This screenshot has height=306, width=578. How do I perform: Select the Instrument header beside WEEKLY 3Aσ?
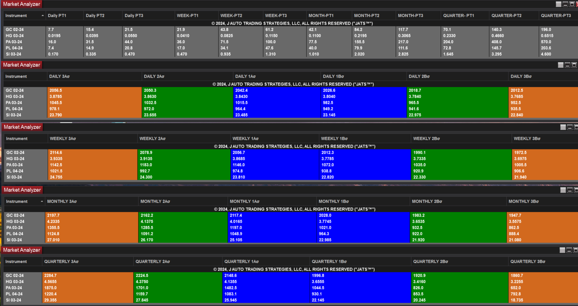(x=26, y=139)
